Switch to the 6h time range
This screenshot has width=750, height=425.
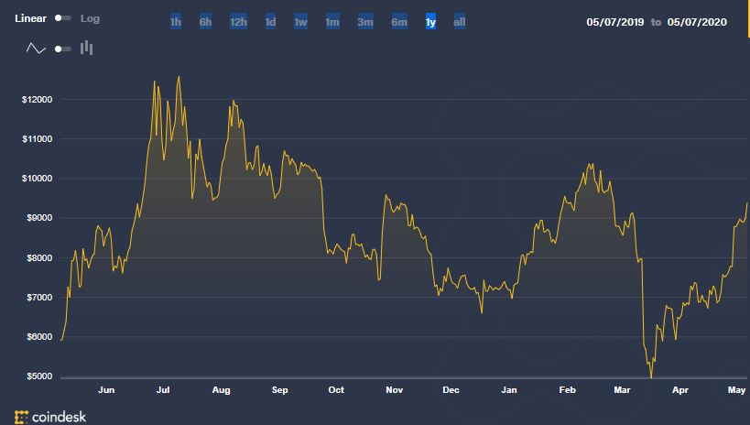[206, 22]
